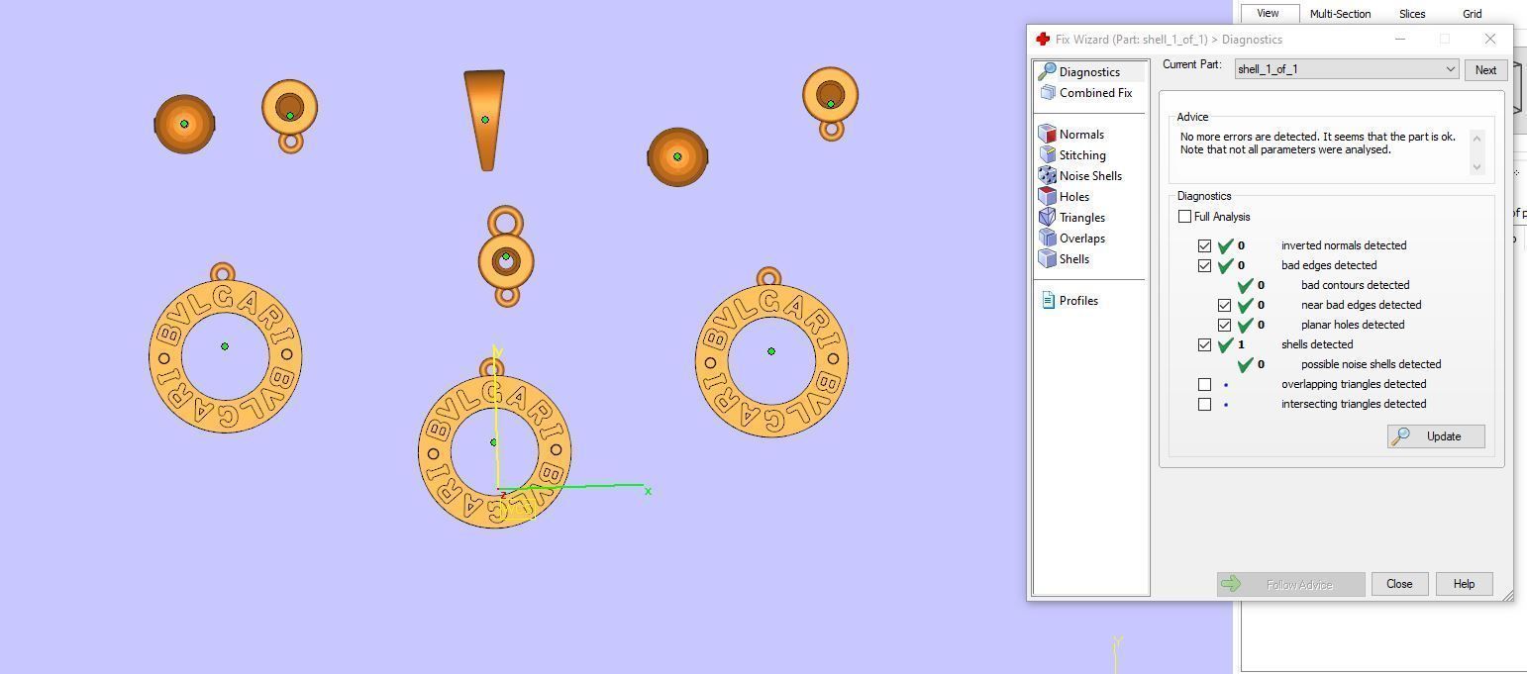Click the 'bad contours detected' result text

tap(1355, 285)
